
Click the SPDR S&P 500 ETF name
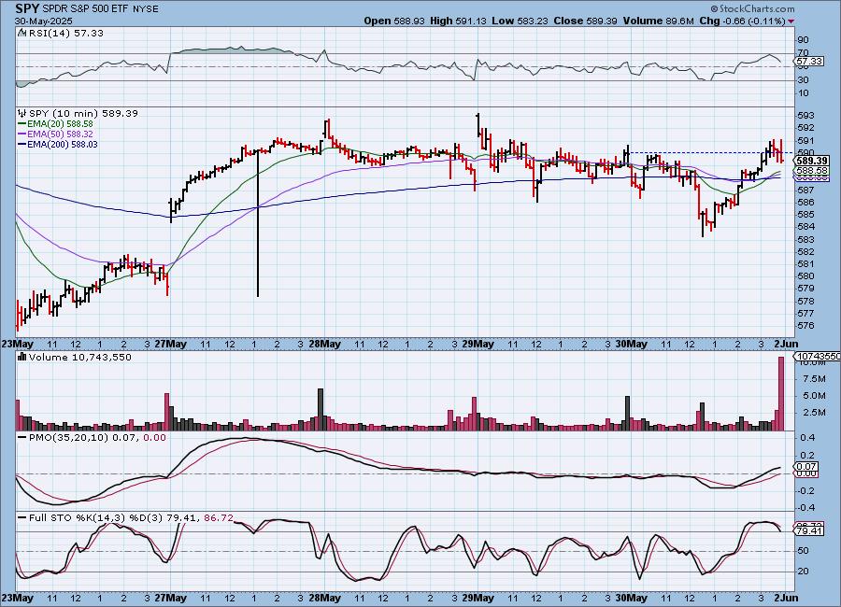coord(84,9)
